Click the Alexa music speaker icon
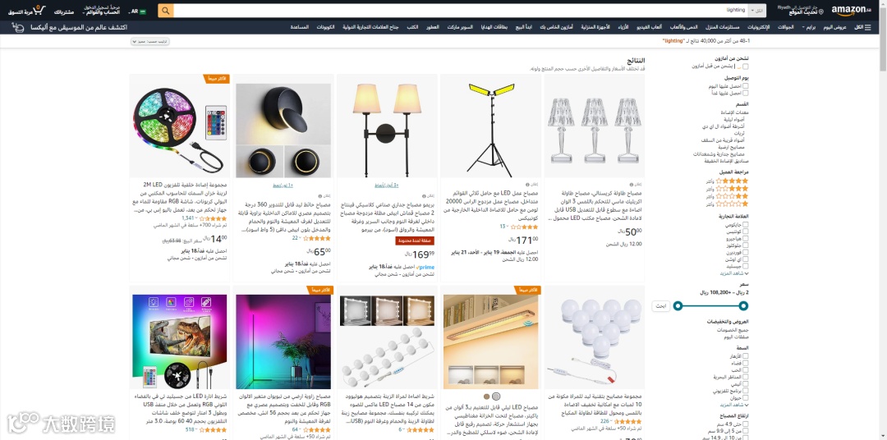 [x=17, y=28]
